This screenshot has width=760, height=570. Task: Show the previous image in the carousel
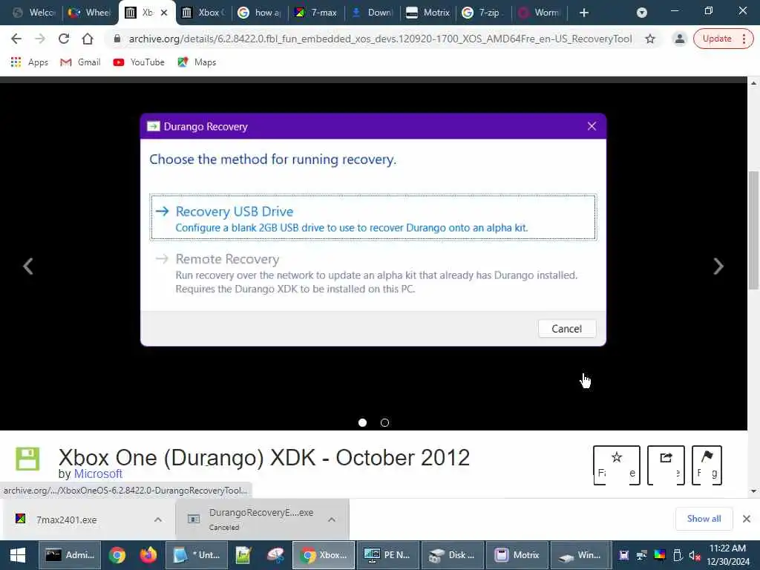point(28,266)
